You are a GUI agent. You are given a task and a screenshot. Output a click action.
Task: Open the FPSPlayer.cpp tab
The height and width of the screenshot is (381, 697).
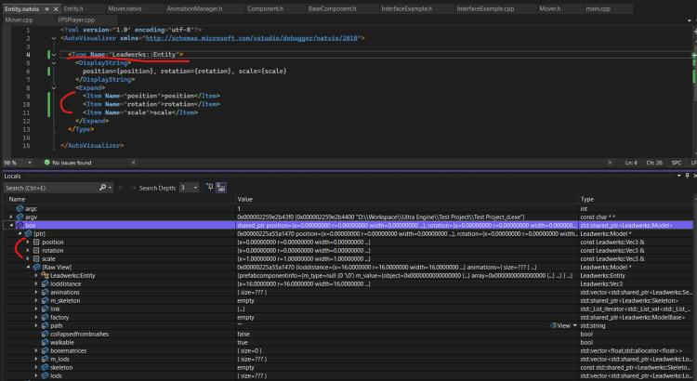click(x=75, y=19)
